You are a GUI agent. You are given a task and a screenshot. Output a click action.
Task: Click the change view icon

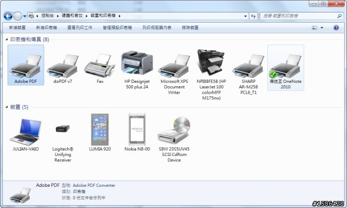tap(314, 28)
